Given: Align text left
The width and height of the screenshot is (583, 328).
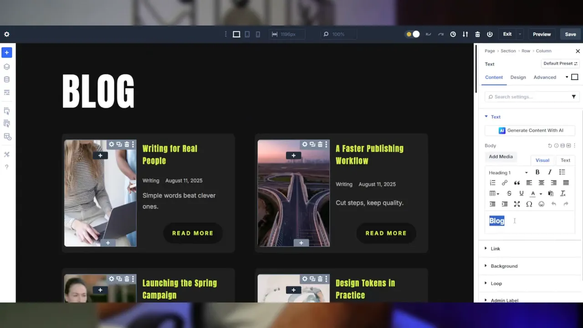Looking at the screenshot, I should tap(529, 183).
